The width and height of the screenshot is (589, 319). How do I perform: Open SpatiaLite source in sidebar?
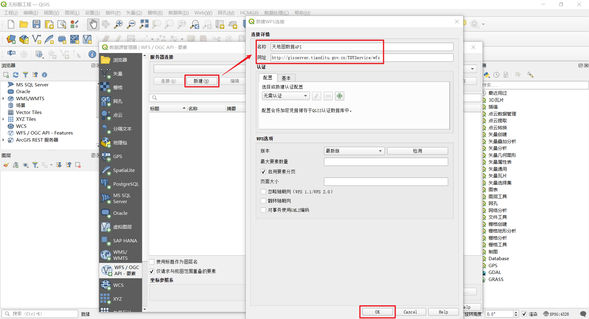[x=121, y=170]
